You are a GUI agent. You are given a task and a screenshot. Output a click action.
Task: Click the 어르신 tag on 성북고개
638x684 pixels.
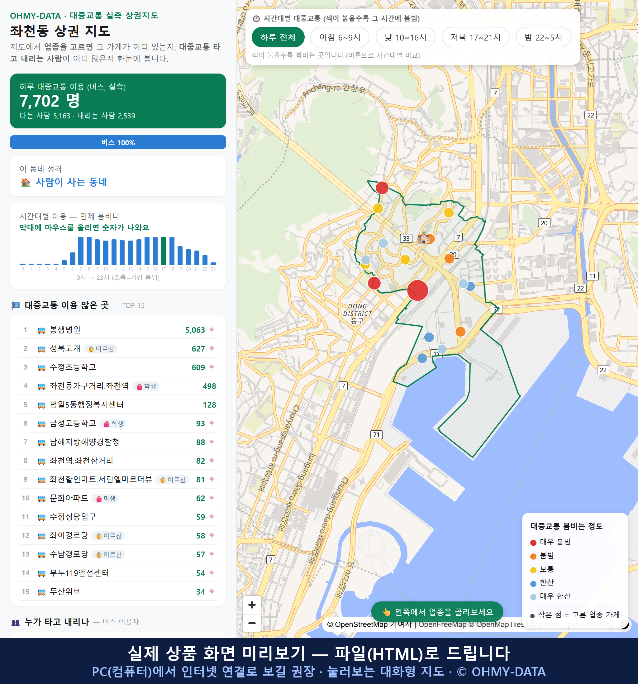pos(101,349)
